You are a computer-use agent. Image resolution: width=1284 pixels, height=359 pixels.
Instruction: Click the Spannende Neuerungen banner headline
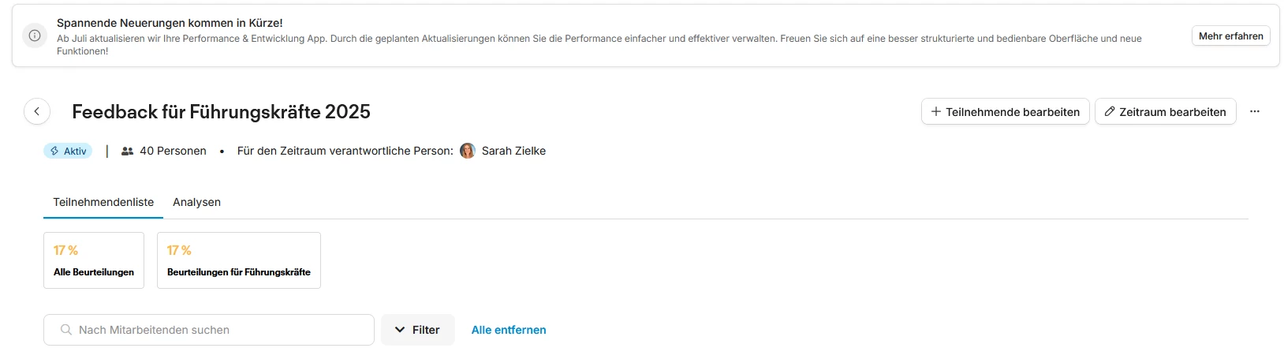click(x=170, y=23)
